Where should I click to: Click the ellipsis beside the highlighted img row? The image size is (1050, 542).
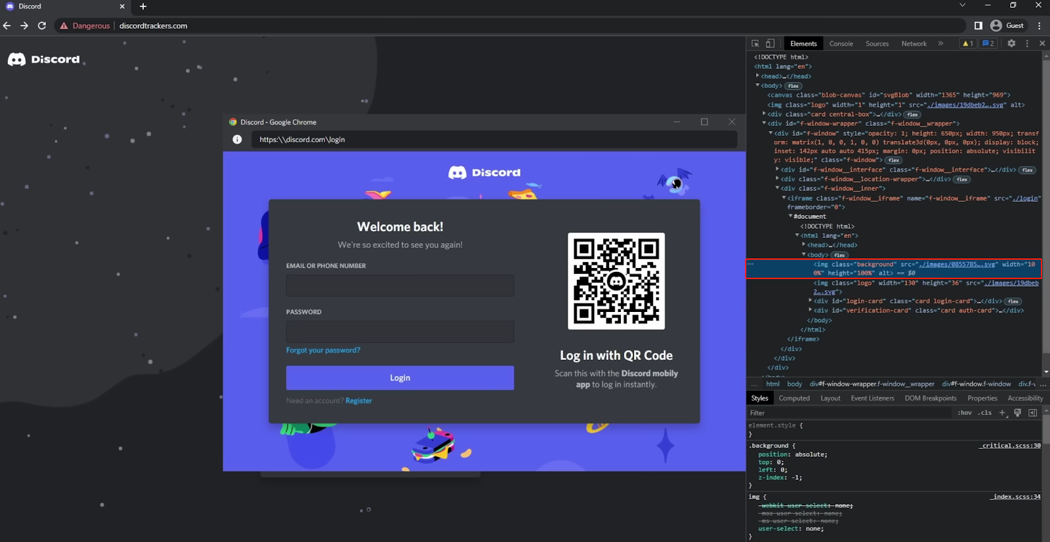pyautogui.click(x=751, y=264)
